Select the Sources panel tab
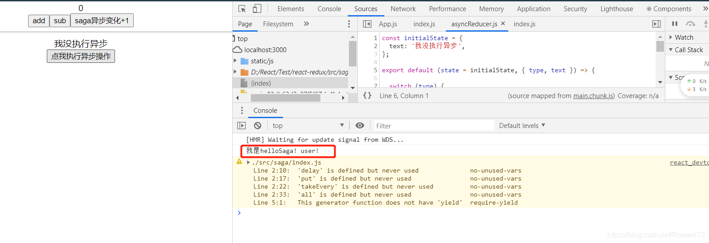Screen dimensions: 709x243 click(x=366, y=8)
